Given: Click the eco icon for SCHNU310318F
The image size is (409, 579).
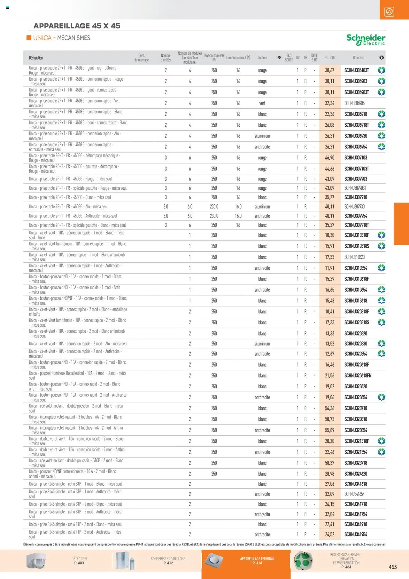Looking at the screenshot, I should point(382,235).
